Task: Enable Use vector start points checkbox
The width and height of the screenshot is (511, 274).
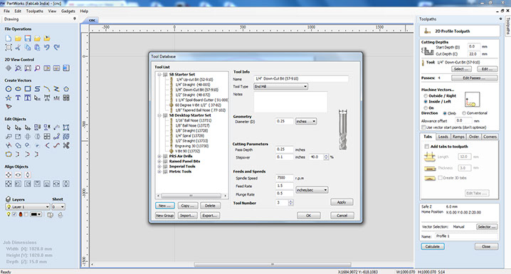Action: pyautogui.click(x=423, y=127)
